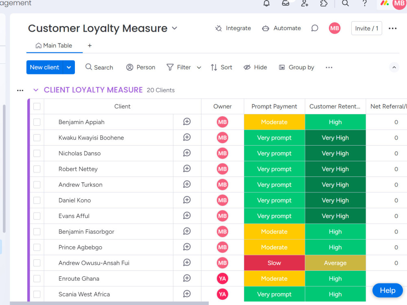Open board title dropdown chevron
407x305 pixels.
175,28
